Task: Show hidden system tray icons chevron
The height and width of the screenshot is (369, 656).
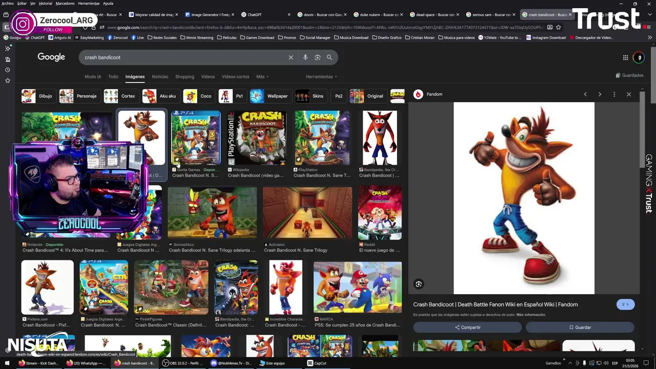Action: coord(570,363)
